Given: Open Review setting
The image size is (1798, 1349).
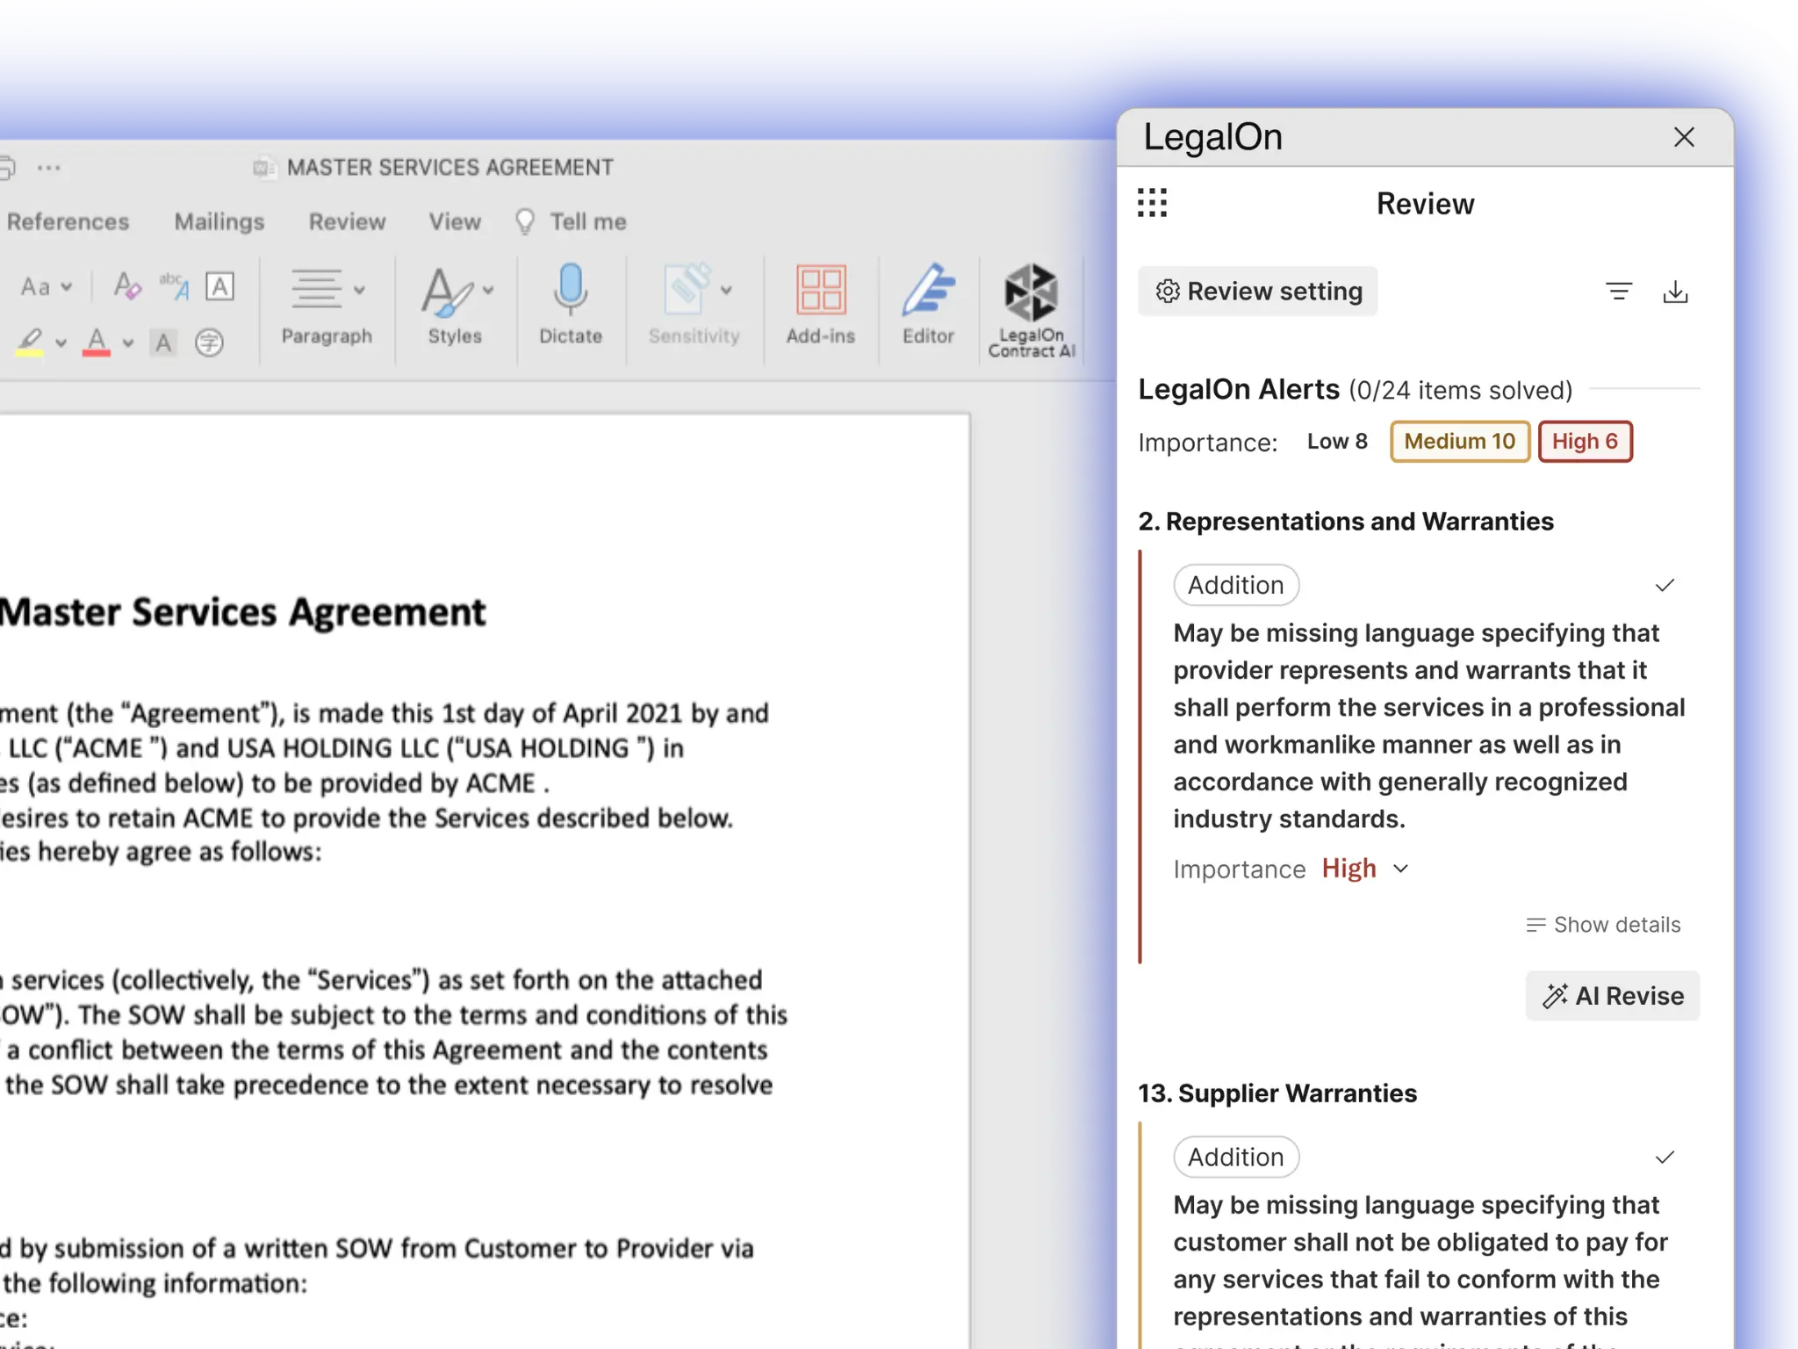Looking at the screenshot, I should 1258,291.
